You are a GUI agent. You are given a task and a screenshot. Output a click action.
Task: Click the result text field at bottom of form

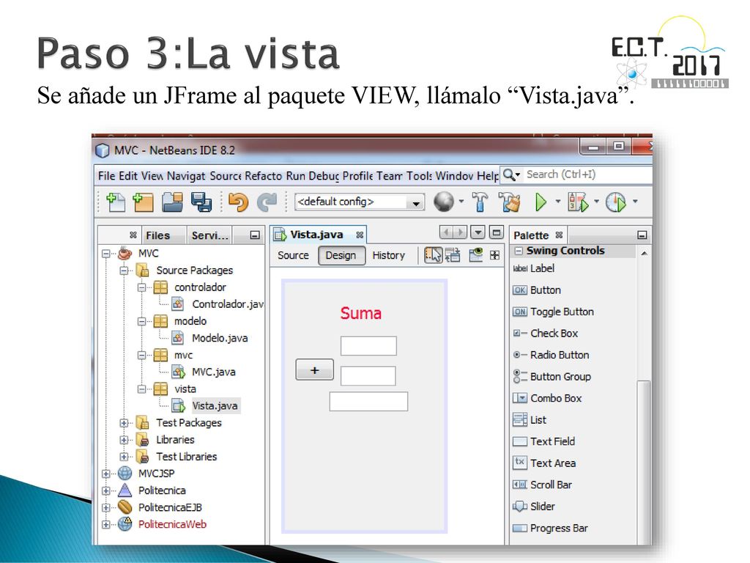coord(368,402)
